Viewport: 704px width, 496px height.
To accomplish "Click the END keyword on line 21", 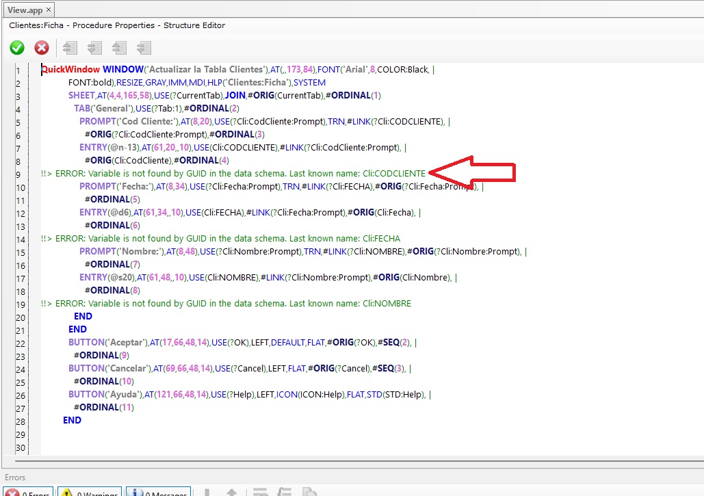I will pyautogui.click(x=78, y=330).
